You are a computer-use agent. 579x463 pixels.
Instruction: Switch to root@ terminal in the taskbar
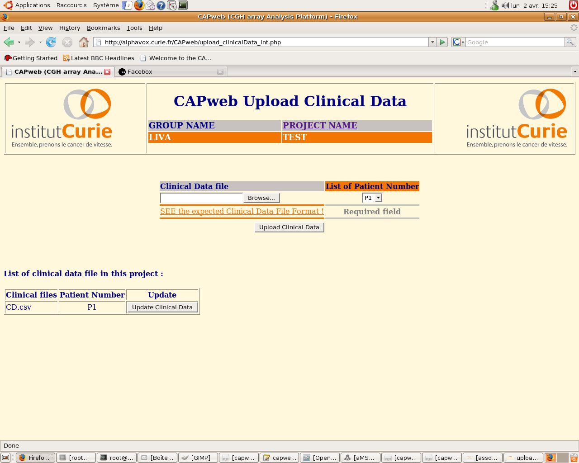[117, 458]
